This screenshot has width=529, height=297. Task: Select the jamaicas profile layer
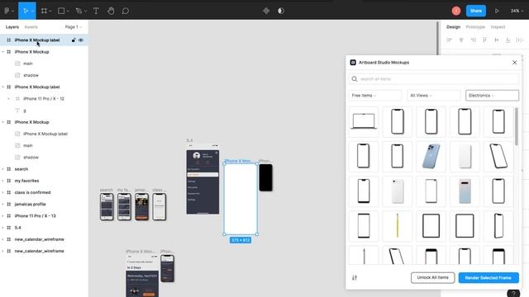point(30,204)
